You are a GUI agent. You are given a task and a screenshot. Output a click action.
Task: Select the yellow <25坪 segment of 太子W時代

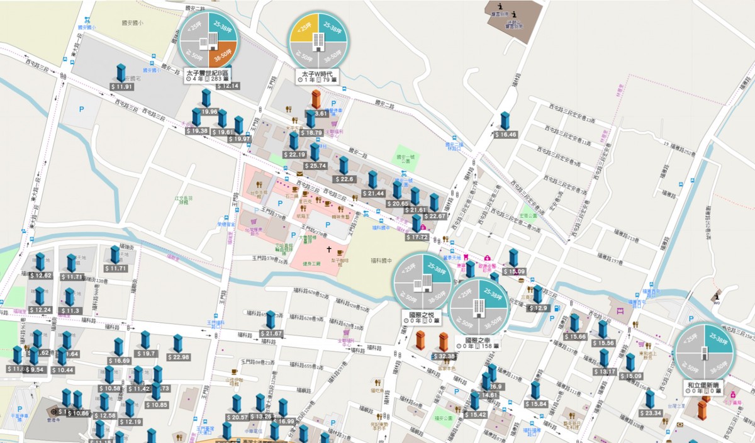point(304,29)
